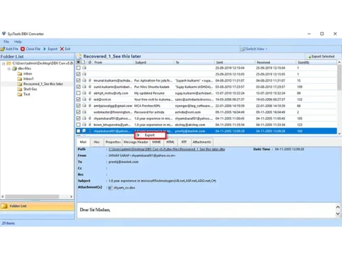Screen dimensions: 342x257
Task: Click the Inbox1 folder icon
Action: pos(20,79)
